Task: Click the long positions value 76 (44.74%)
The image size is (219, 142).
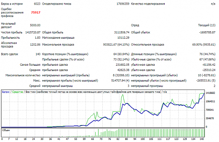Action: coord(207,54)
